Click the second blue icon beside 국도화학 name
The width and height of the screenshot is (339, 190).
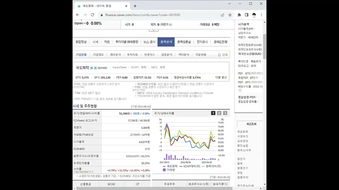tap(95, 68)
